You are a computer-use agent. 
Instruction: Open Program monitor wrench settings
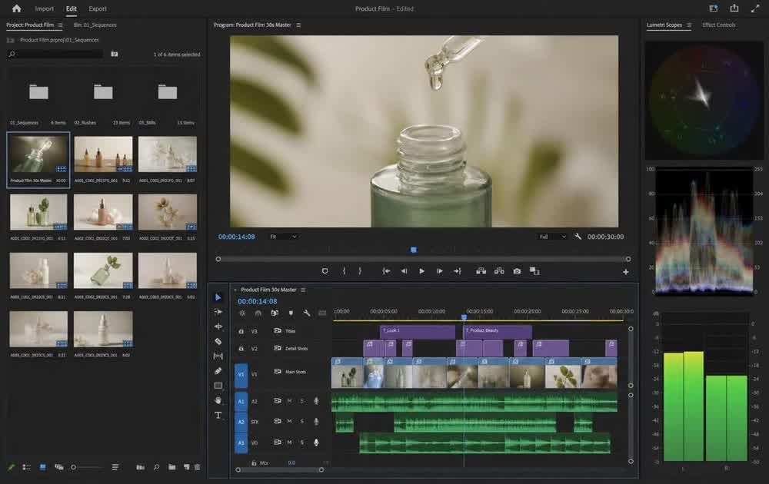[x=578, y=236]
